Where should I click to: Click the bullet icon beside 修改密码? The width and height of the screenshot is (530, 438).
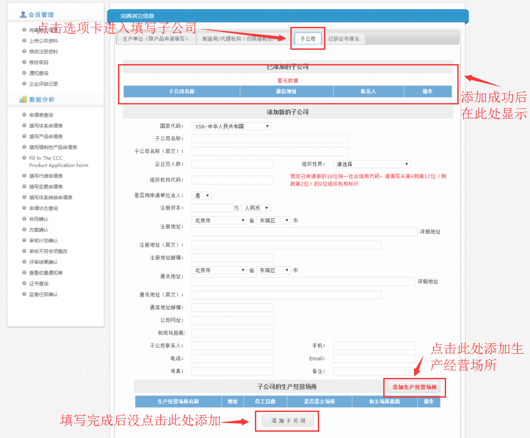click(x=24, y=62)
